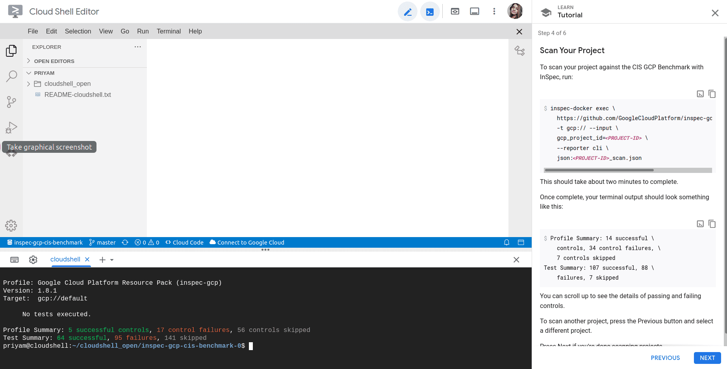Open the settings gear in activity bar
The image size is (727, 369).
[x=11, y=226]
